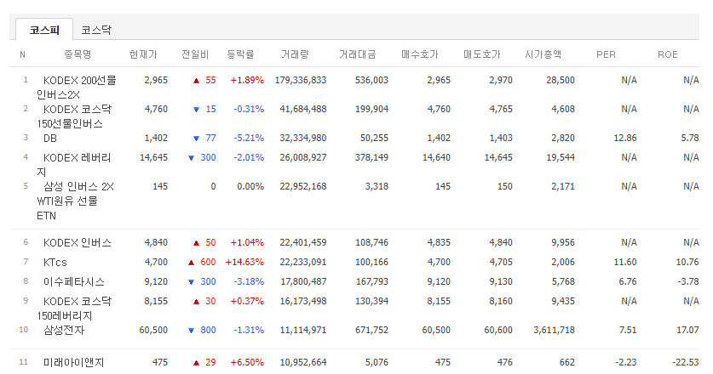Open KODEX 코스닥150레버리지 stock link
The image size is (713, 374).
point(74,309)
